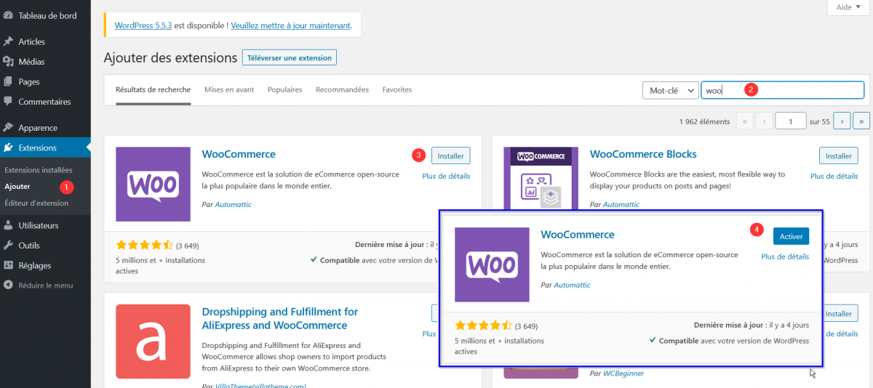The image size is (873, 388).
Task: Click Plus de détails for WooCommerce Blocks
Action: pyautogui.click(x=834, y=176)
